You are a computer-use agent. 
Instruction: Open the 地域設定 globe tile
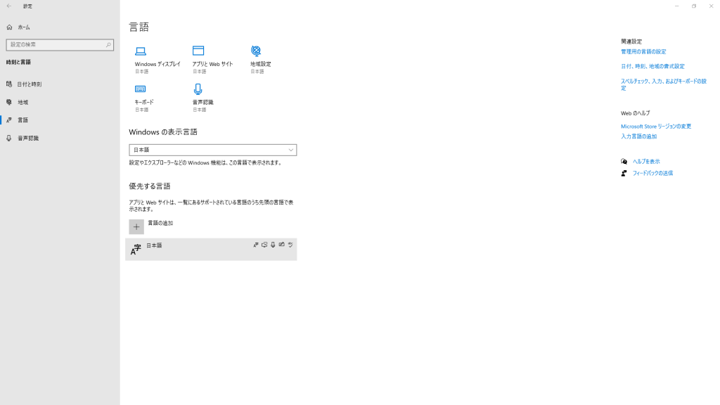pos(260,60)
